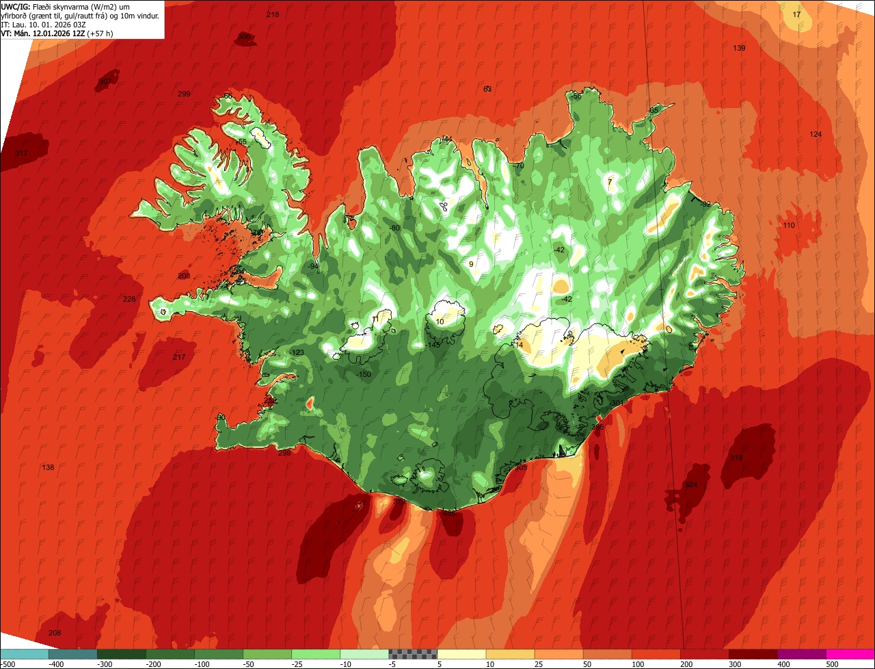
Task: Click the -123 flux value
Action: coord(297,352)
